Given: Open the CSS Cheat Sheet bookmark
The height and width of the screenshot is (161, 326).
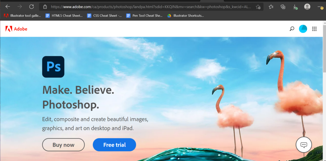Looking at the screenshot, I should click(x=104, y=16).
